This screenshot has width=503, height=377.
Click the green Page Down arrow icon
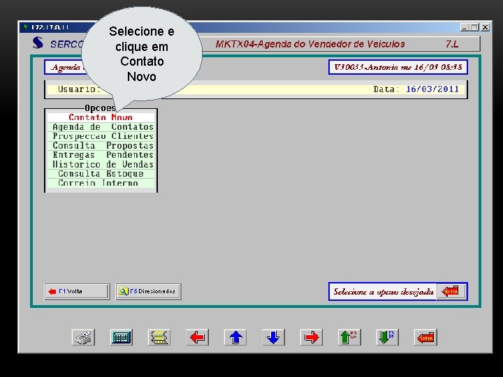pyautogui.click(x=387, y=337)
